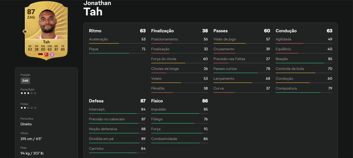Click the Tah name heading

(93, 11)
